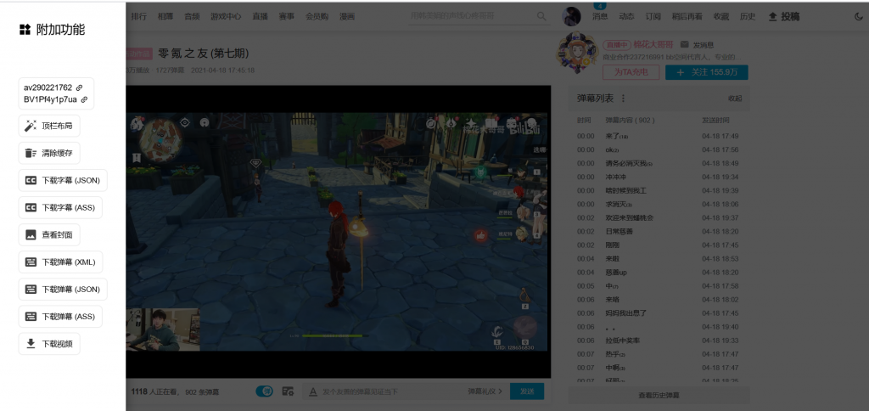Open the 收藏 favorites link
869x411 pixels.
[x=721, y=17]
